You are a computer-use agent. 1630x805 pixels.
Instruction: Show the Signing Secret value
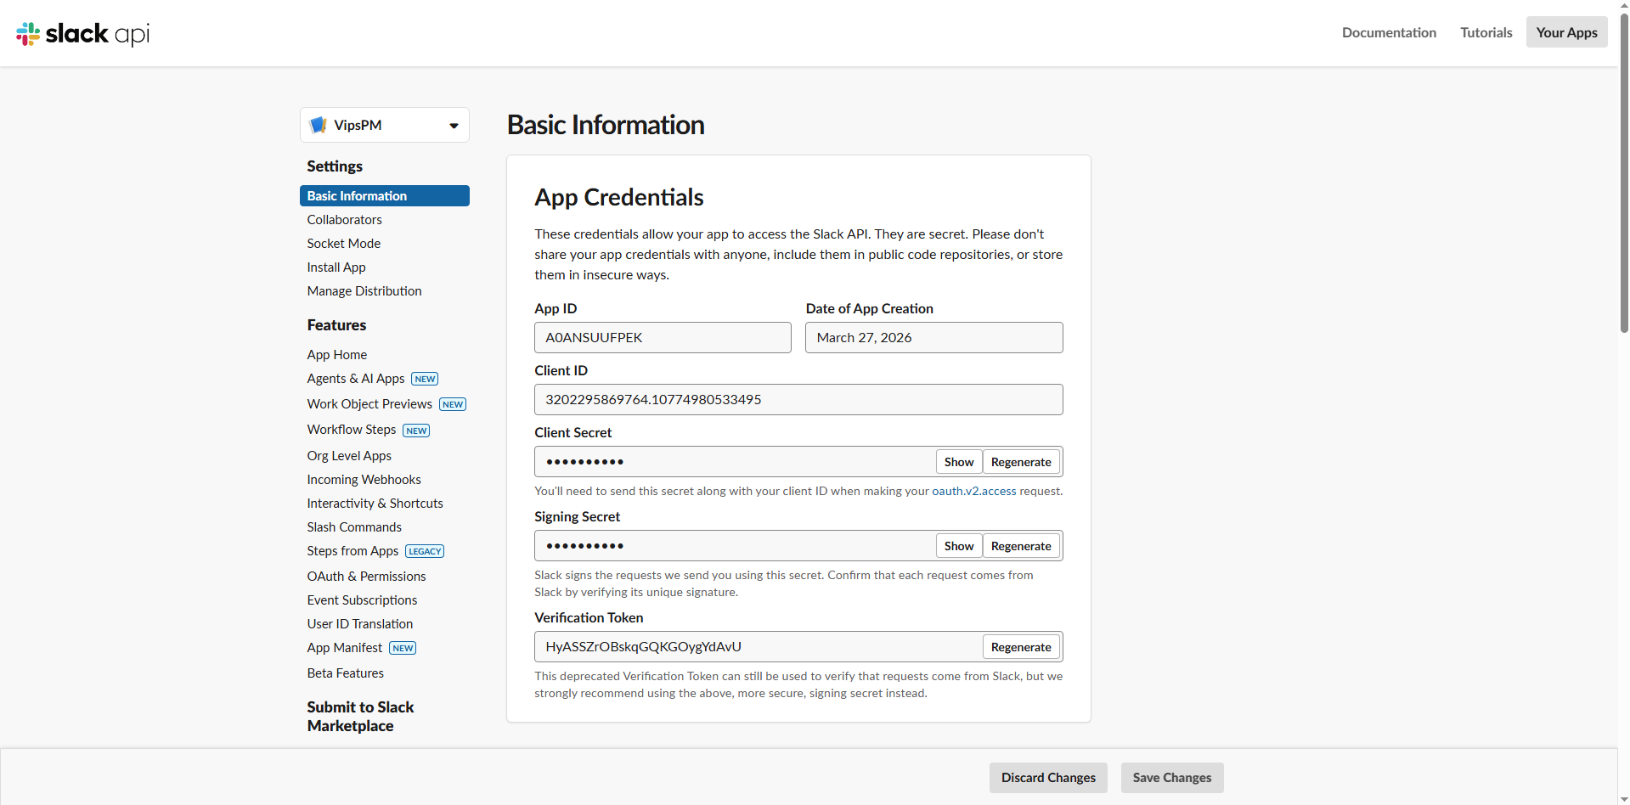958,546
